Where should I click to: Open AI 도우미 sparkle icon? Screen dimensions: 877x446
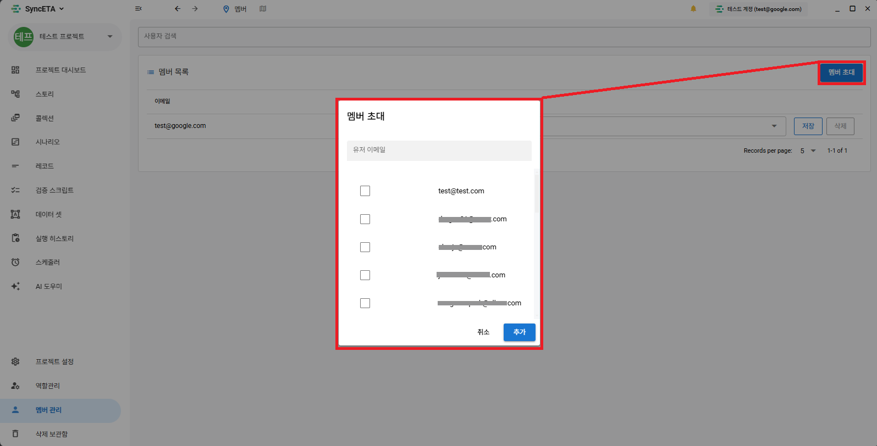click(x=15, y=286)
